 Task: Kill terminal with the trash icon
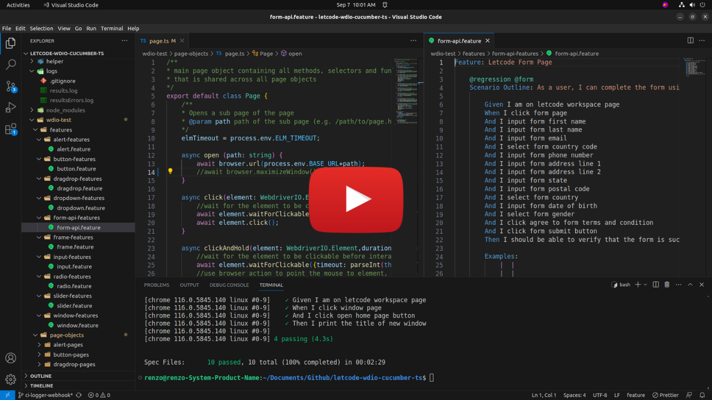(667, 284)
